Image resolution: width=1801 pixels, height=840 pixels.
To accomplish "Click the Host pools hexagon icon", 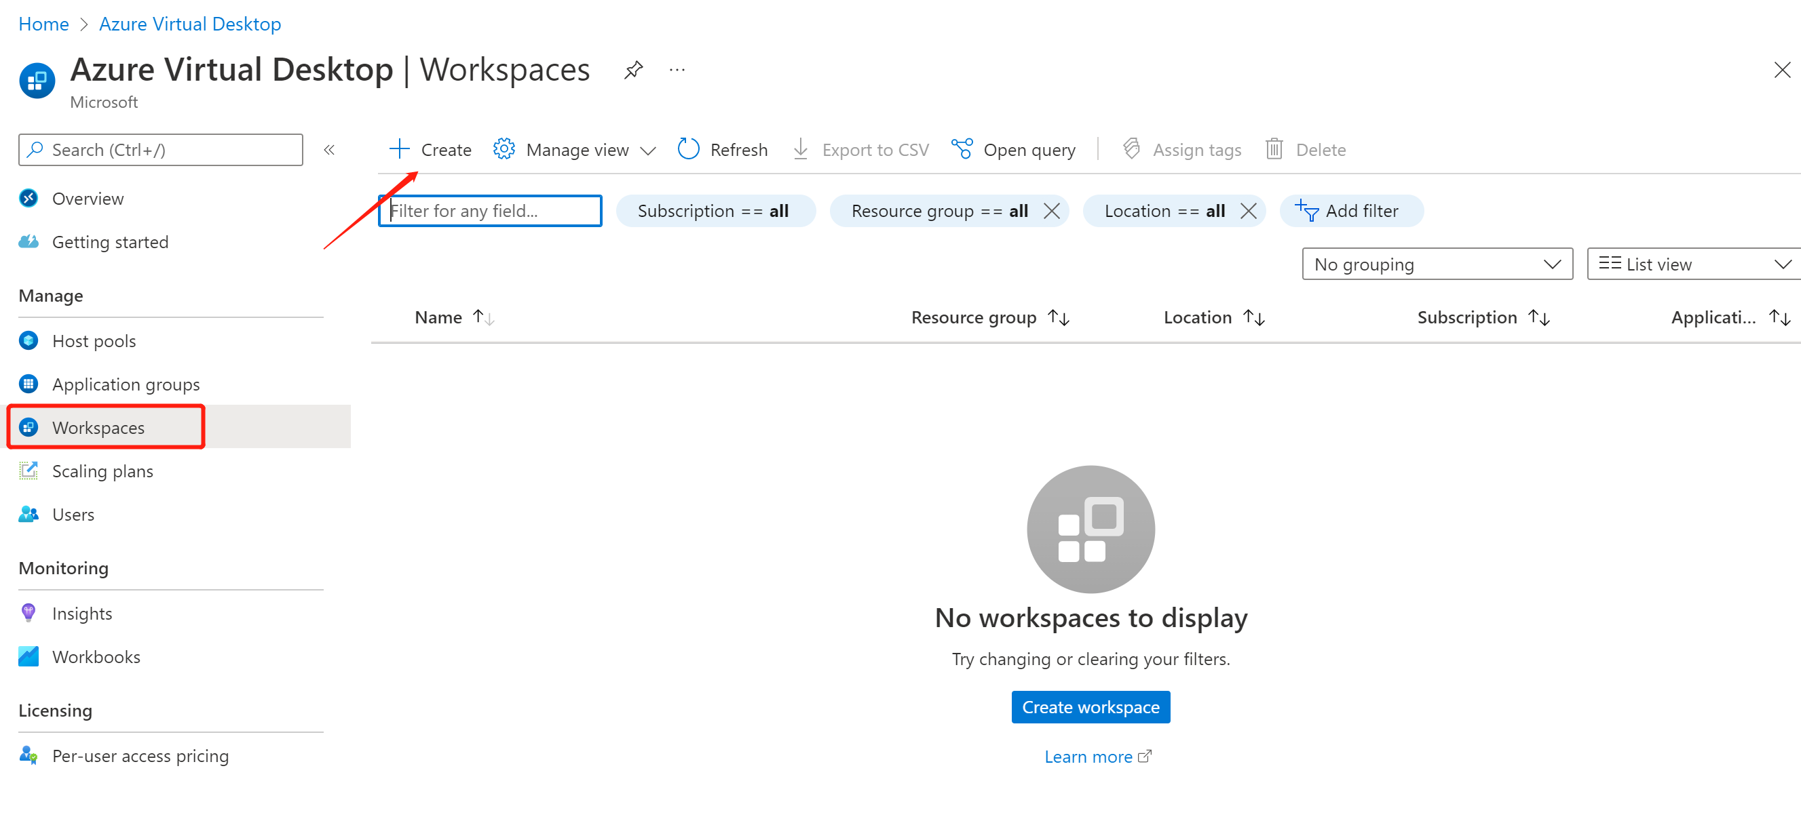I will pos(29,341).
